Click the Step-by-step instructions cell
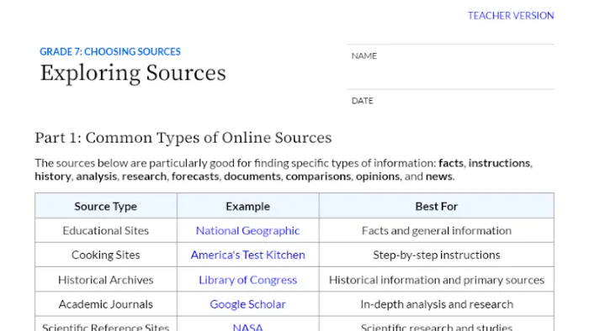 coord(436,255)
